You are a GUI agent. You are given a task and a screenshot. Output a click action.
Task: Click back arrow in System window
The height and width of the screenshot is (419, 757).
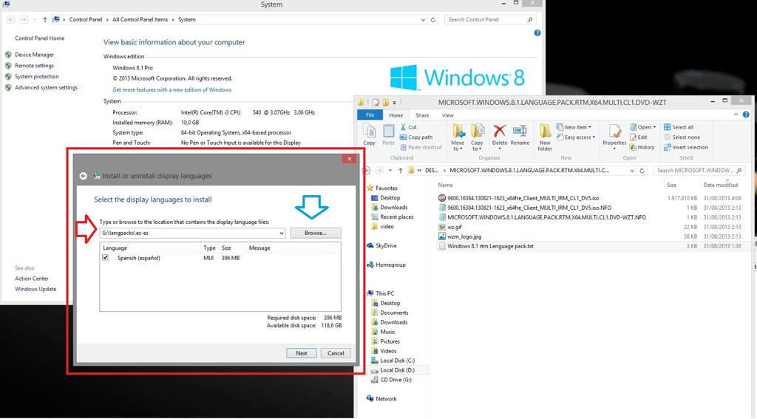(10, 20)
